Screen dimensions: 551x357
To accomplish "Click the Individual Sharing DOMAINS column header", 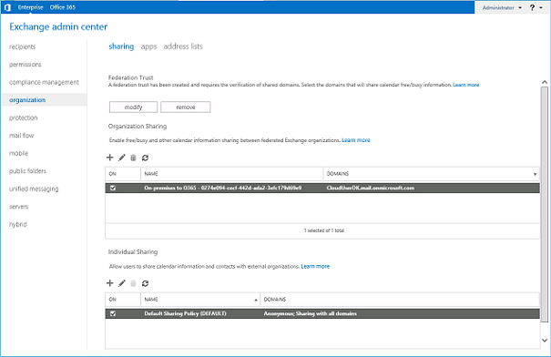I will pyautogui.click(x=400, y=300).
